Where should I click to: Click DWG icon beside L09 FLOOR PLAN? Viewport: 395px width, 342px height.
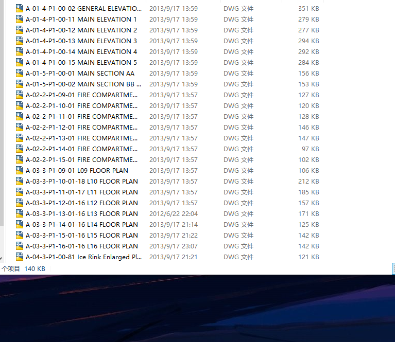tap(20, 171)
